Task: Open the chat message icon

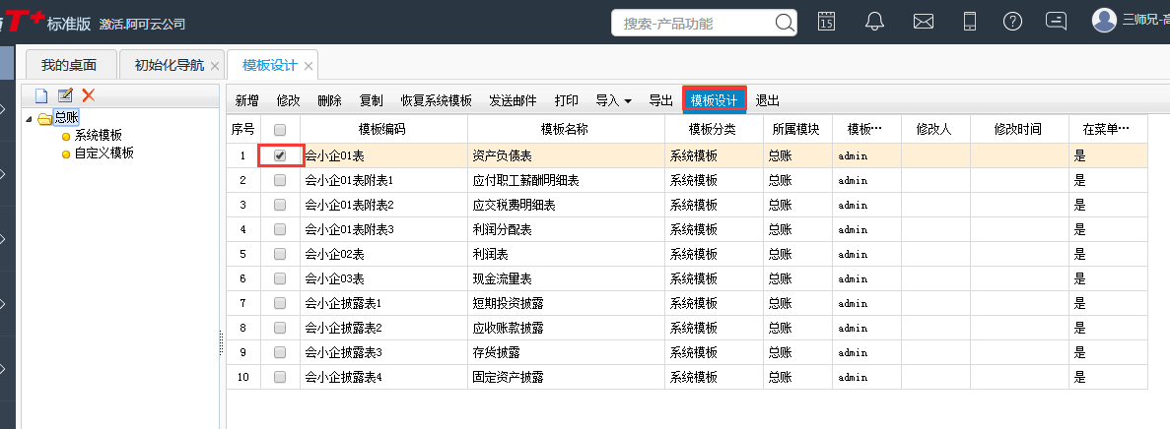Action: 1056,21
